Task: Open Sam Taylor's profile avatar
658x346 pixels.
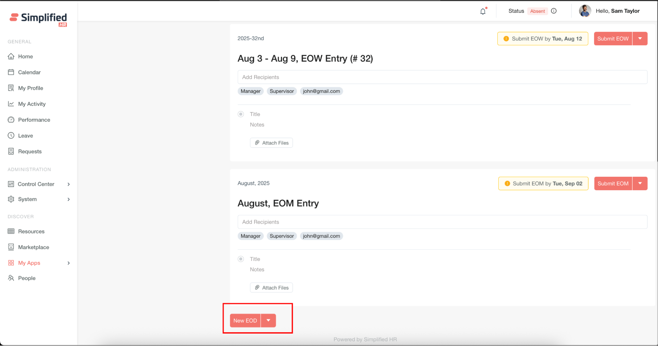Action: (585, 11)
